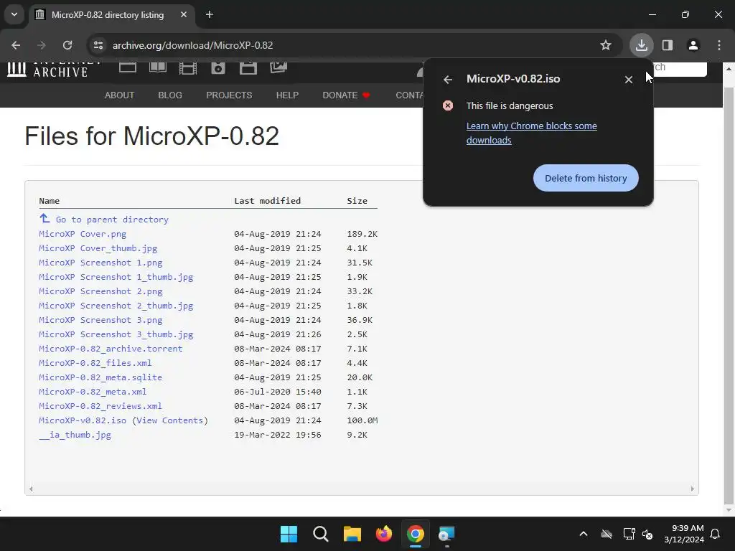
Task: Show hidden system tray icons chevron
Action: tap(583, 534)
